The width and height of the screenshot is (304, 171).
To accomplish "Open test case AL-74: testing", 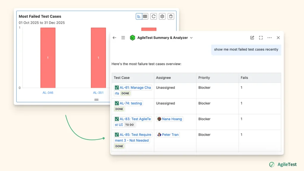I will (x=131, y=103).
